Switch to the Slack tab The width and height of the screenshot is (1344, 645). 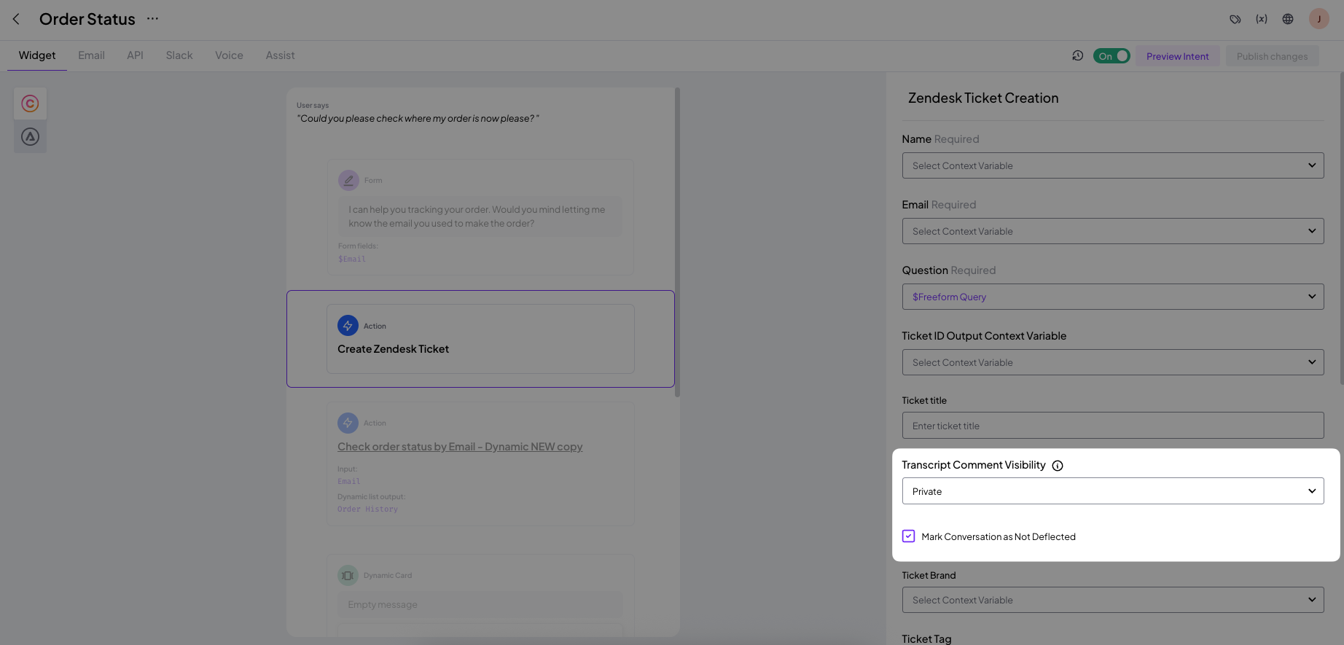pos(179,55)
